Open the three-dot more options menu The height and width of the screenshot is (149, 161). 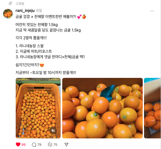click(152, 11)
